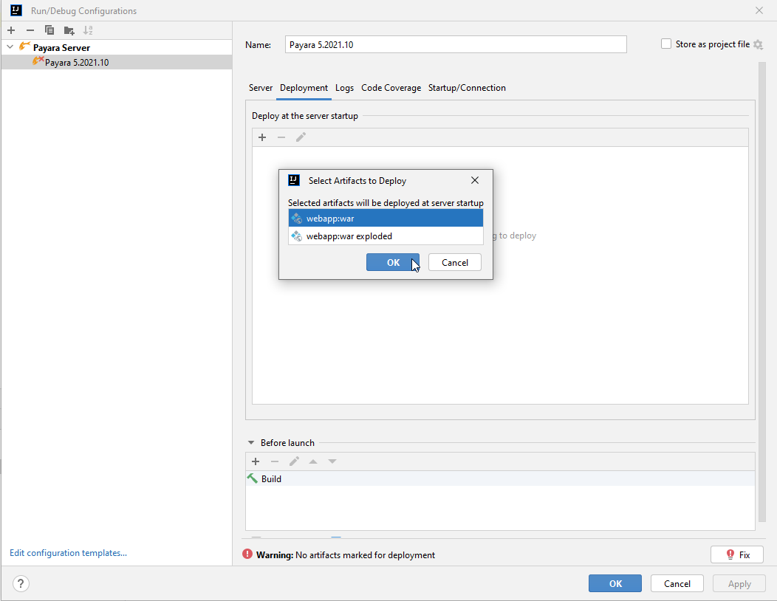The height and width of the screenshot is (601, 777).
Task: Enable Store as project file checkbox
Action: (x=666, y=44)
